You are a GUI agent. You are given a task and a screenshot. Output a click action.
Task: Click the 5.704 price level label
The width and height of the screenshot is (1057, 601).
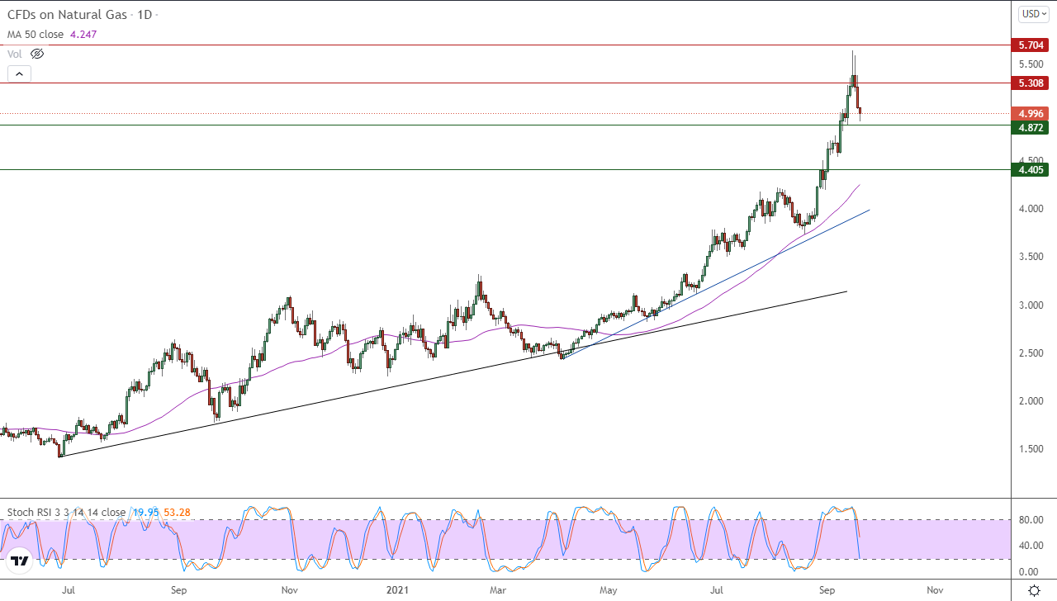click(1032, 45)
